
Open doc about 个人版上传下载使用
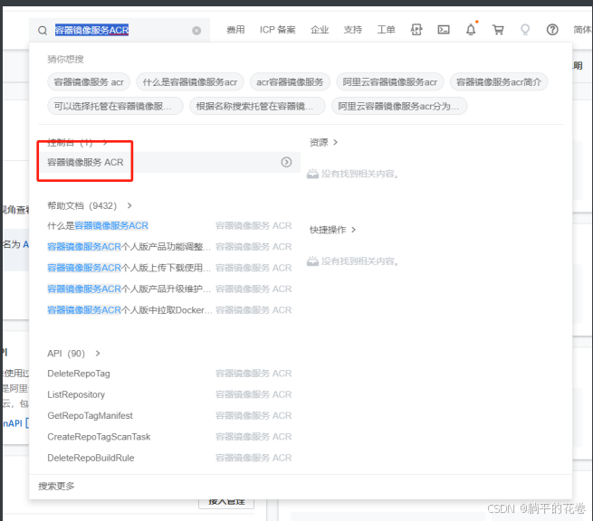point(129,269)
